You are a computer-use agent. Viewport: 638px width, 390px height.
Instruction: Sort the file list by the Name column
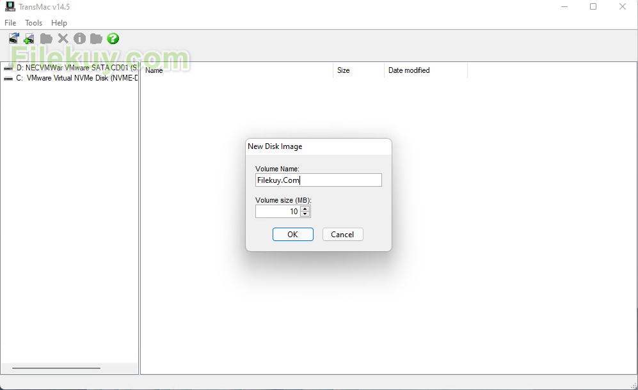(237, 70)
